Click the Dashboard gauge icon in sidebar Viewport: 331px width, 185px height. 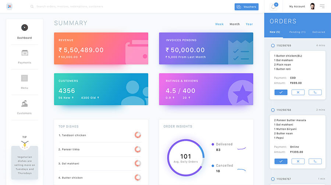tap(24, 27)
